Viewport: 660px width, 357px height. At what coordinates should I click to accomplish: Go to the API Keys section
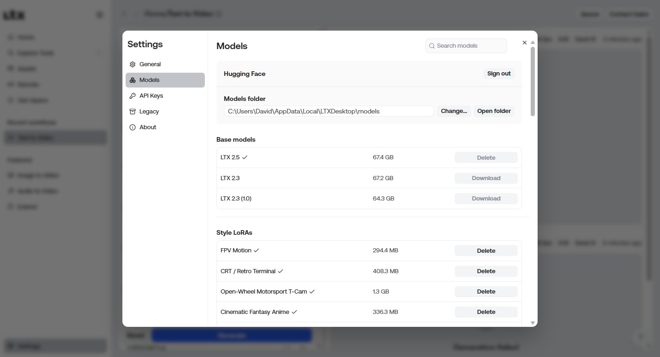pyautogui.click(x=165, y=96)
